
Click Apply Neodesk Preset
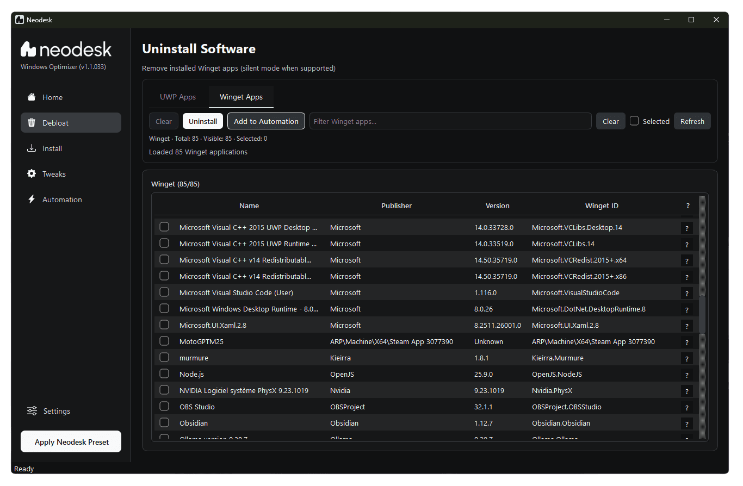(x=71, y=441)
